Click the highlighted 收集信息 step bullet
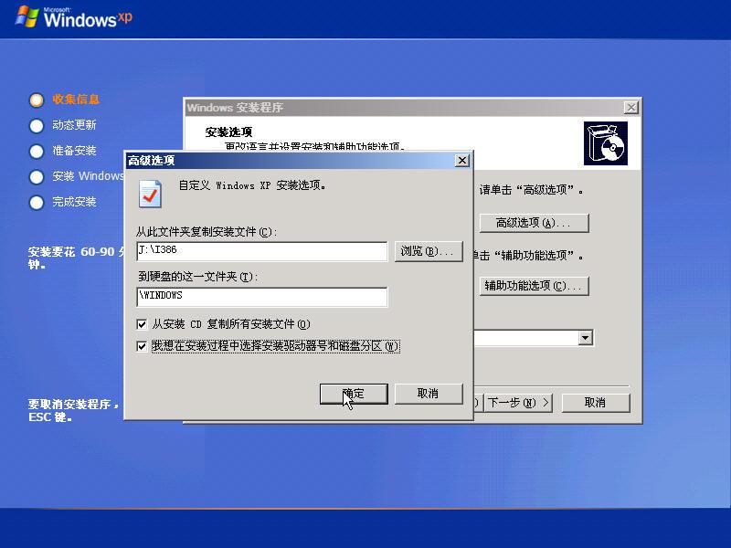The height and width of the screenshot is (548, 731). pyautogui.click(x=37, y=100)
